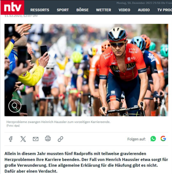Click the cyclist article photo
This screenshot has width=172, height=174.
pyautogui.click(x=86, y=70)
